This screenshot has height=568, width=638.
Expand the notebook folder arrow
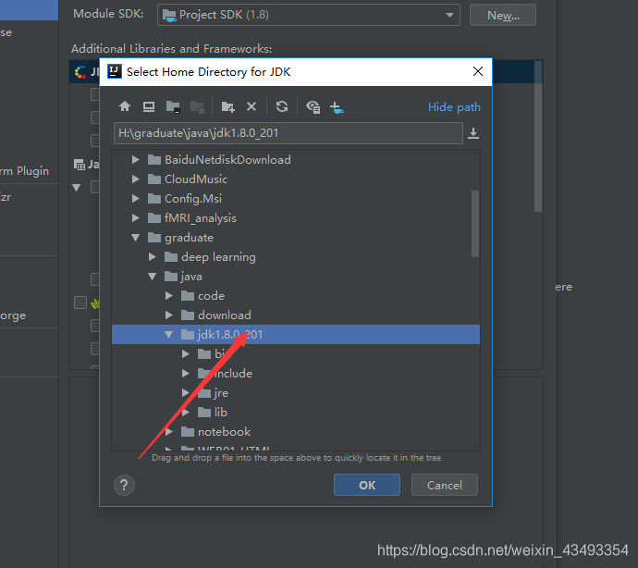169,432
